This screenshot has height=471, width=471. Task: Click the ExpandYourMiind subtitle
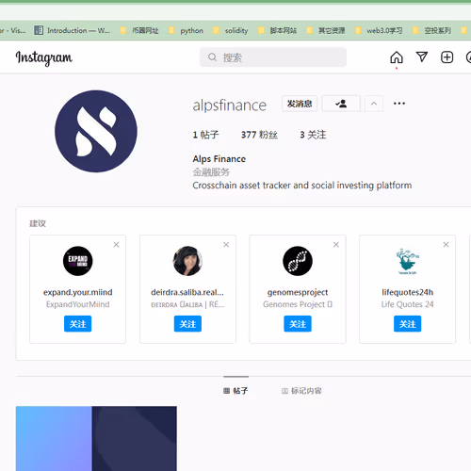pos(77,304)
